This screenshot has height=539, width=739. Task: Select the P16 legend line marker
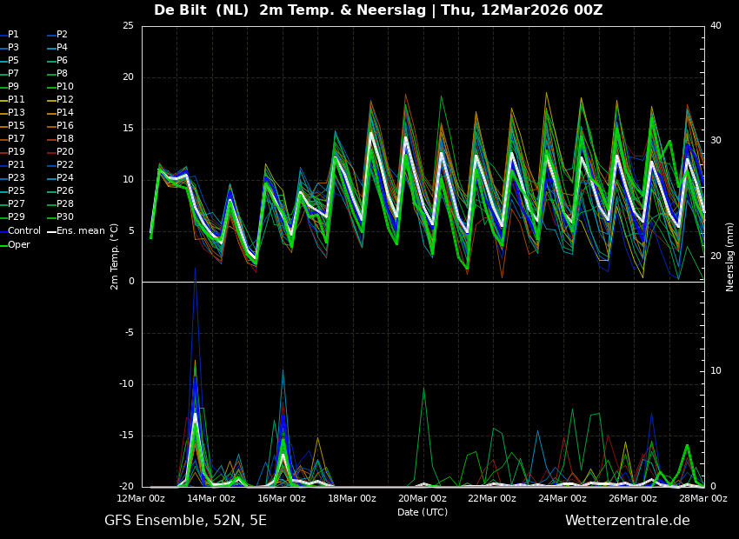51,126
